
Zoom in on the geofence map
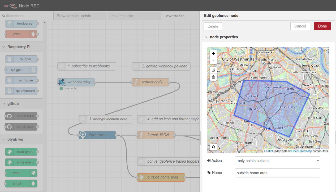pyautogui.click(x=213, y=53)
